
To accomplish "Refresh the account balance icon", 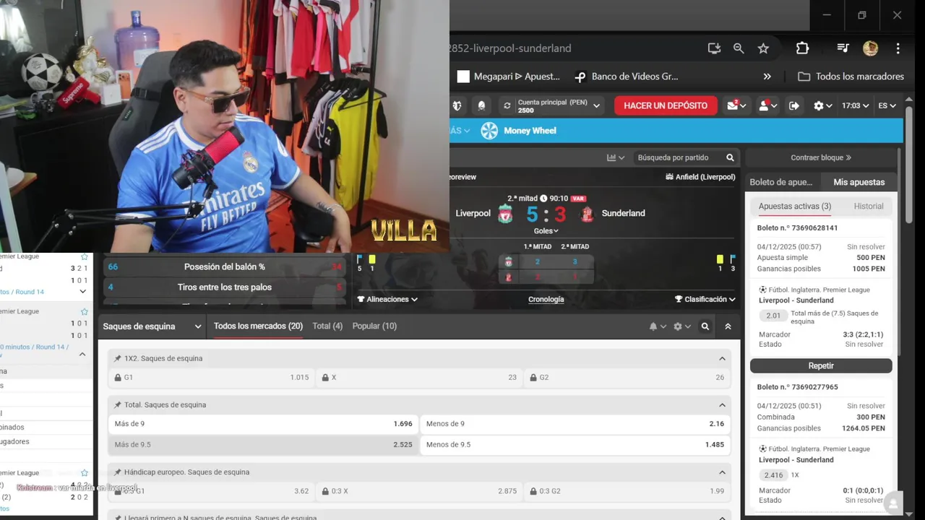I will 507,105.
